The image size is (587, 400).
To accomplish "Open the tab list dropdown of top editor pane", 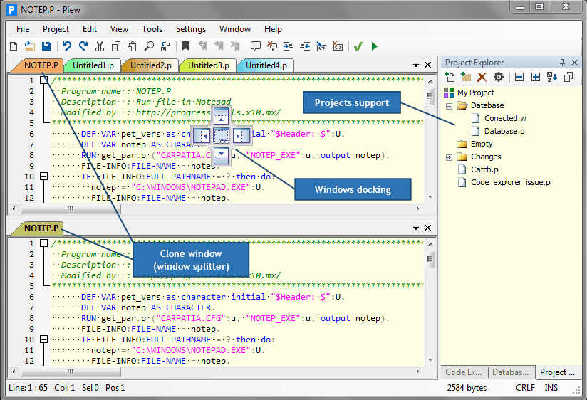I will point(415,65).
